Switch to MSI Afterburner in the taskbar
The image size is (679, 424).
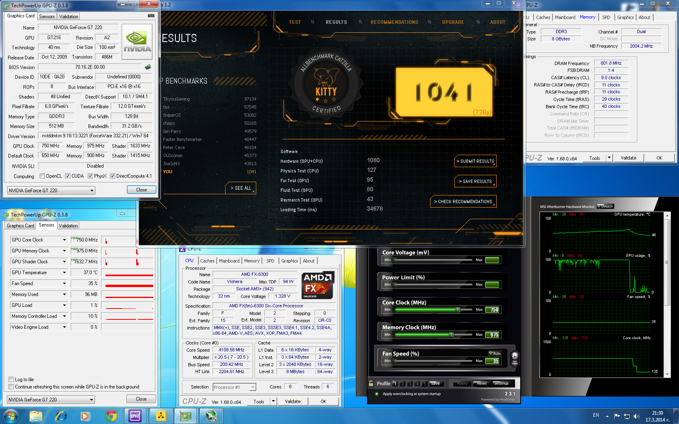pos(211,416)
